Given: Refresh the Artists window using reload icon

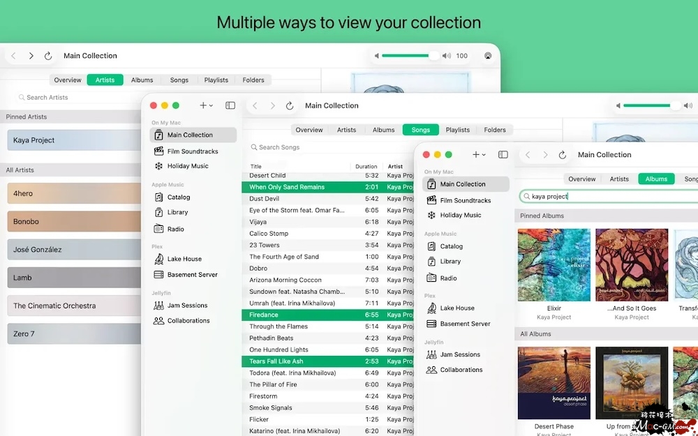Looking at the screenshot, I should pyautogui.click(x=48, y=56).
